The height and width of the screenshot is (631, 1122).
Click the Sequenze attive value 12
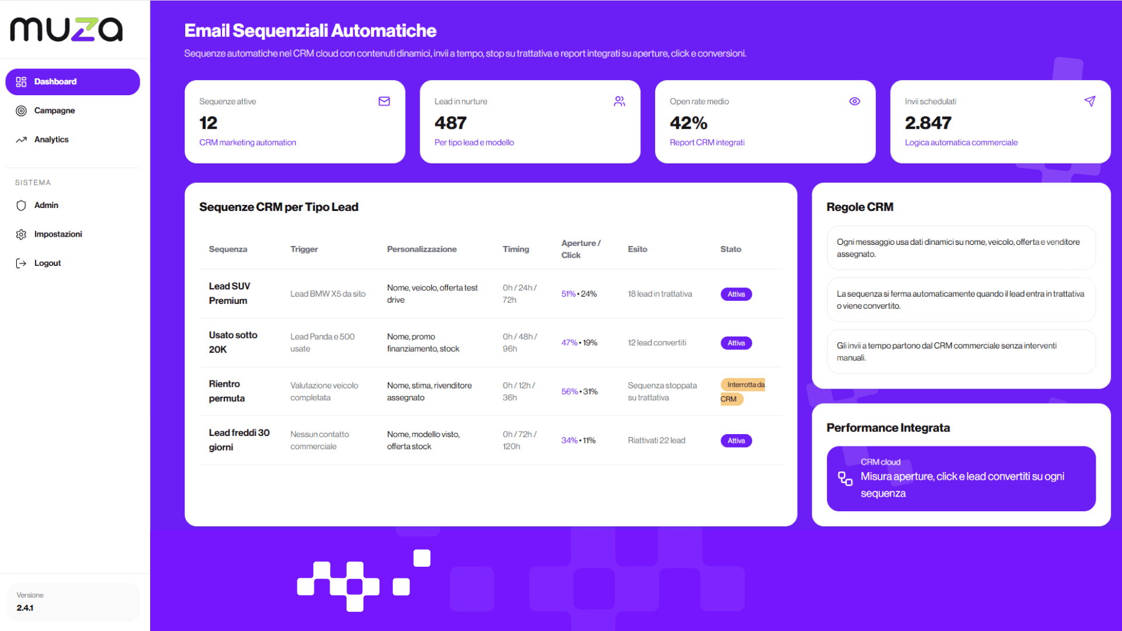point(208,123)
